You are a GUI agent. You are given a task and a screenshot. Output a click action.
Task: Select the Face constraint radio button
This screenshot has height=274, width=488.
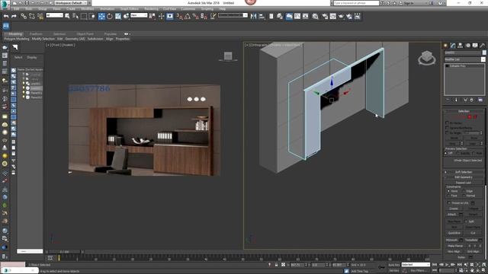[448, 196]
